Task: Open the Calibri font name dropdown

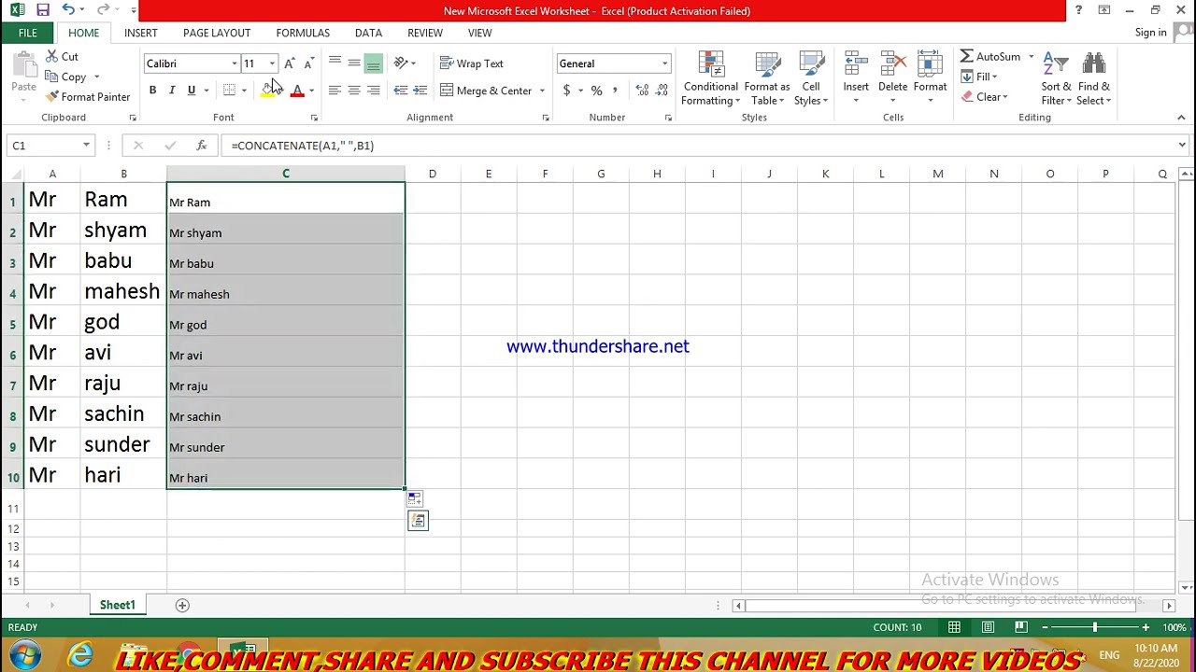Action: coord(234,63)
